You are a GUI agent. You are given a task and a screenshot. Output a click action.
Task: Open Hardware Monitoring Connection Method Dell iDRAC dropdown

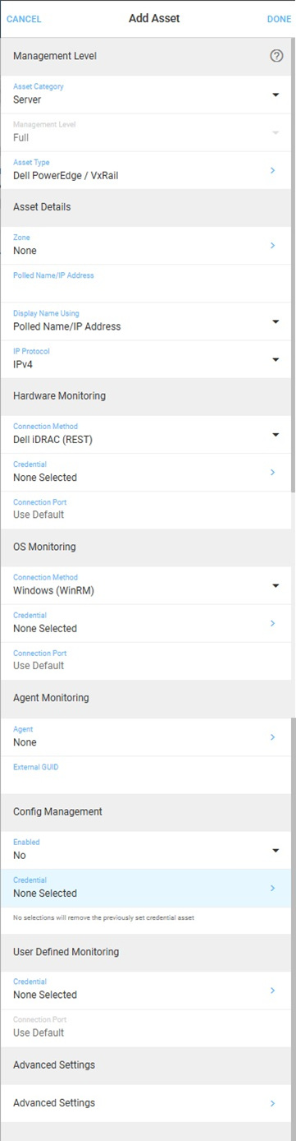[145, 435]
